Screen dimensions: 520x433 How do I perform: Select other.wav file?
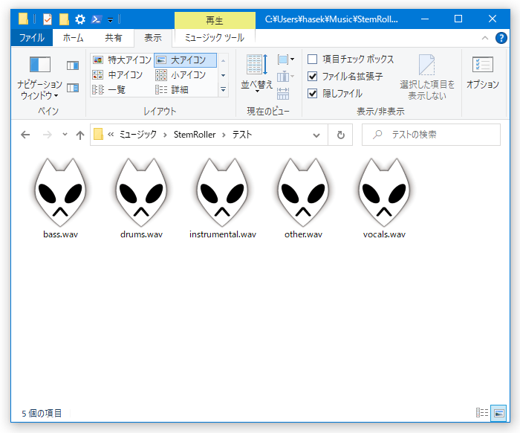303,198
